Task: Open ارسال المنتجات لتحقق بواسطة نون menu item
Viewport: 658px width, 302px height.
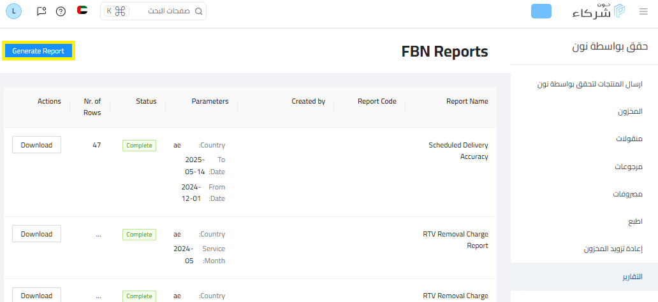Action: [590, 84]
